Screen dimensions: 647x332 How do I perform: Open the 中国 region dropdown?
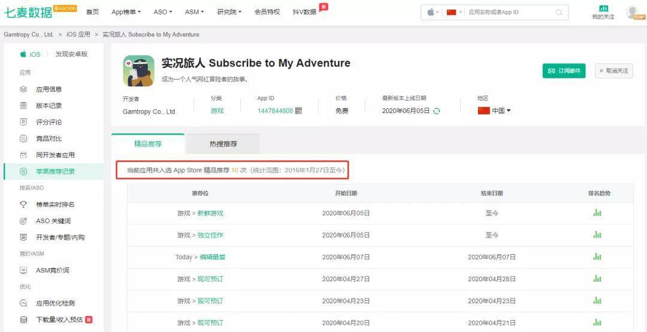click(x=494, y=111)
